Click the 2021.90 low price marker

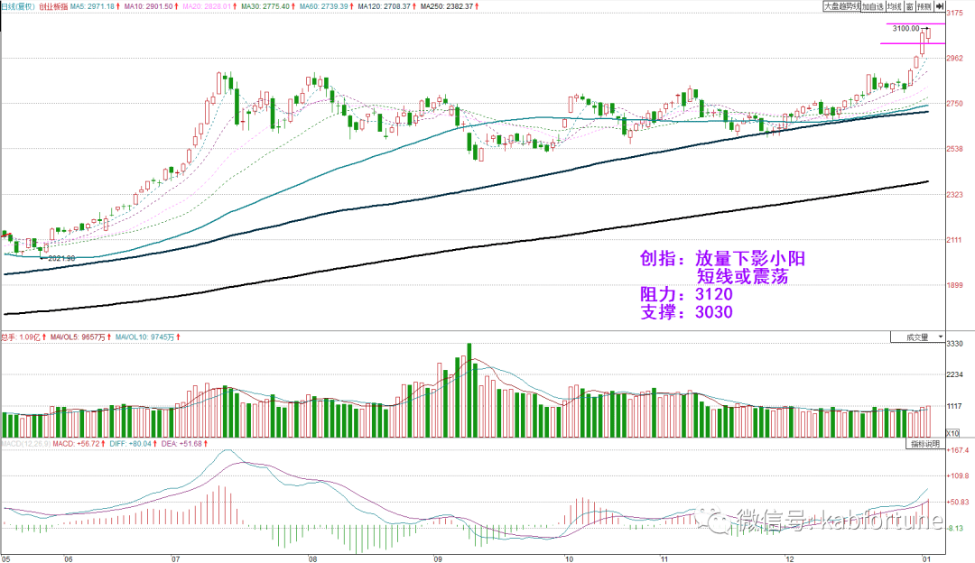(61, 258)
